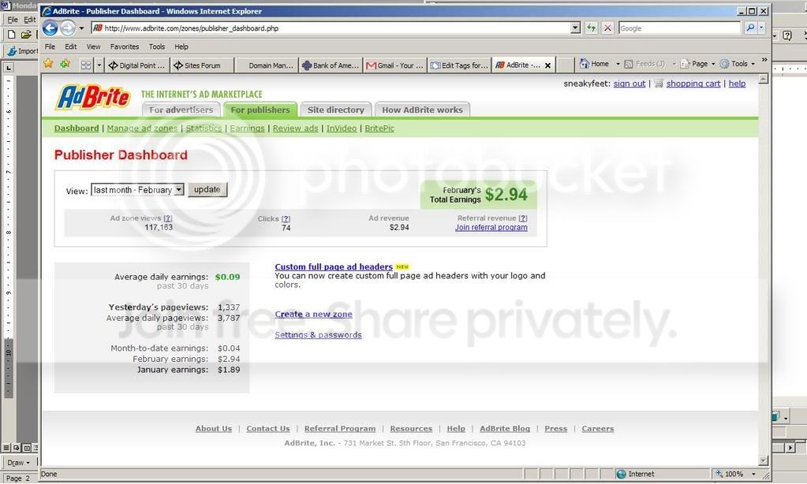Viewport: 807px width, 484px height.
Task: Click the browser Back arrow button
Action: [50, 28]
